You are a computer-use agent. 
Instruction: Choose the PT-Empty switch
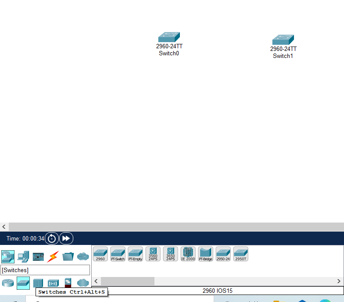135,254
